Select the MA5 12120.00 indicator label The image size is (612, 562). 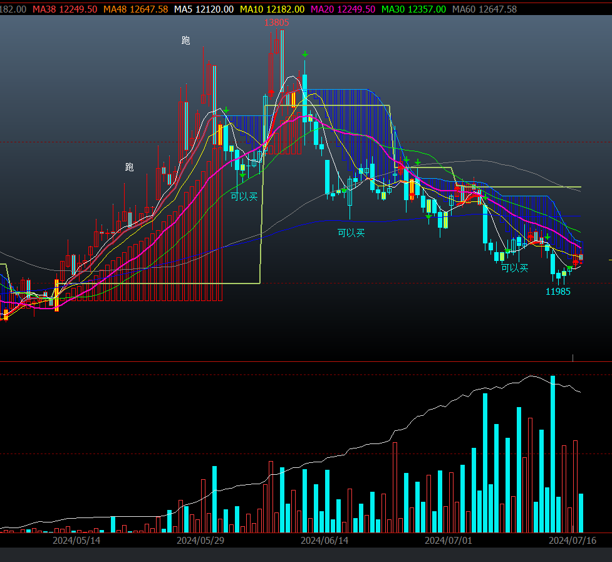pos(204,9)
